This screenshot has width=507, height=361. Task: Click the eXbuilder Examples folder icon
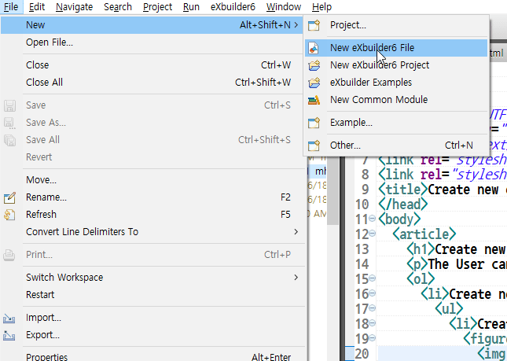click(314, 83)
